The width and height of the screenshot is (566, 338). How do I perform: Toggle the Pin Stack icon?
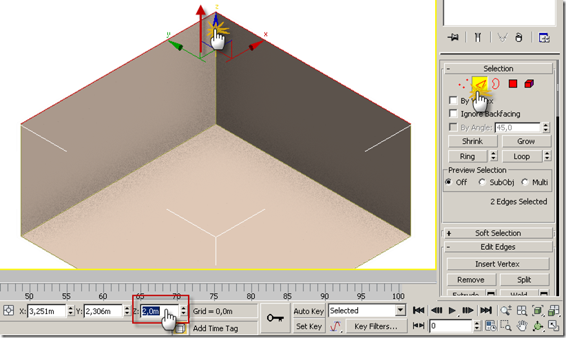tap(452, 37)
